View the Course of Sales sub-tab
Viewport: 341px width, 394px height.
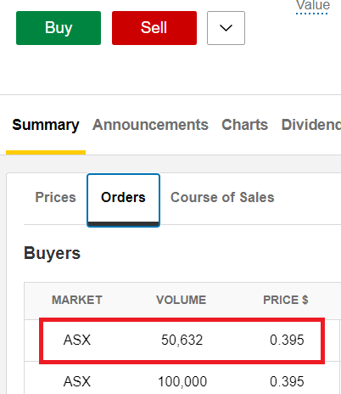coord(222,197)
